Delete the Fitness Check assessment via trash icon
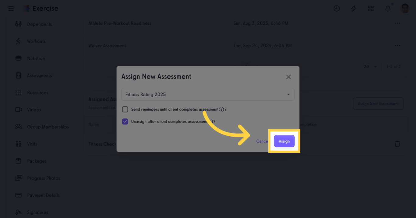The height and width of the screenshot is (218, 416). (397, 144)
